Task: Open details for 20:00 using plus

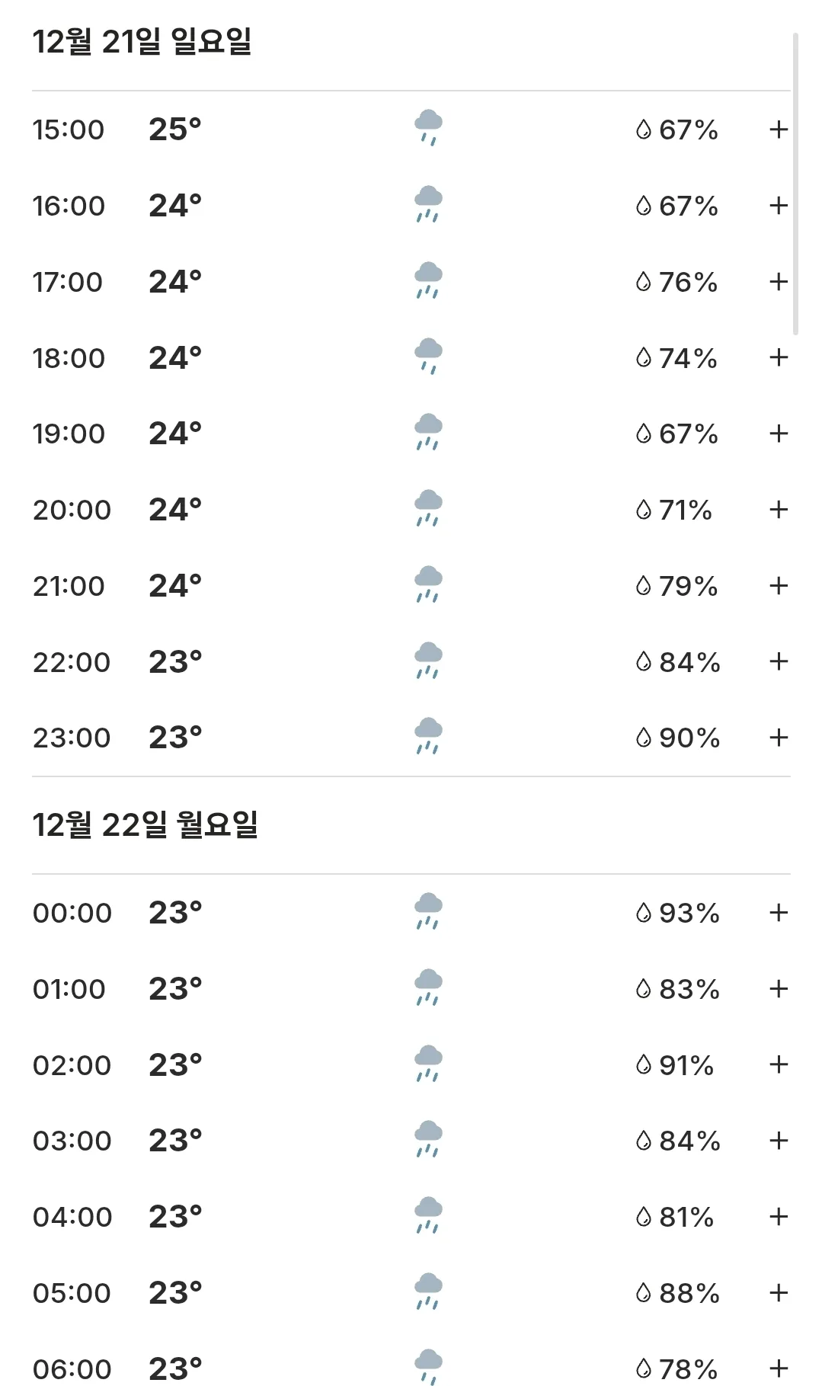Action: coord(778,510)
